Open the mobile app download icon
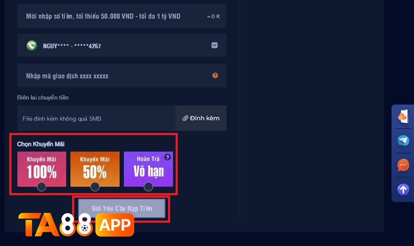Screen dimensions: 414x246 point(403,116)
